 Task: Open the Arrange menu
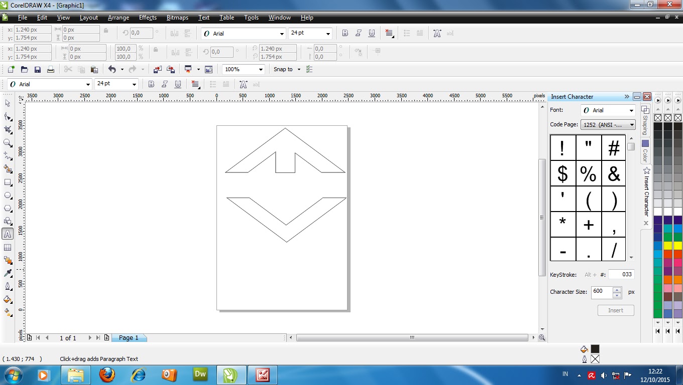119,18
